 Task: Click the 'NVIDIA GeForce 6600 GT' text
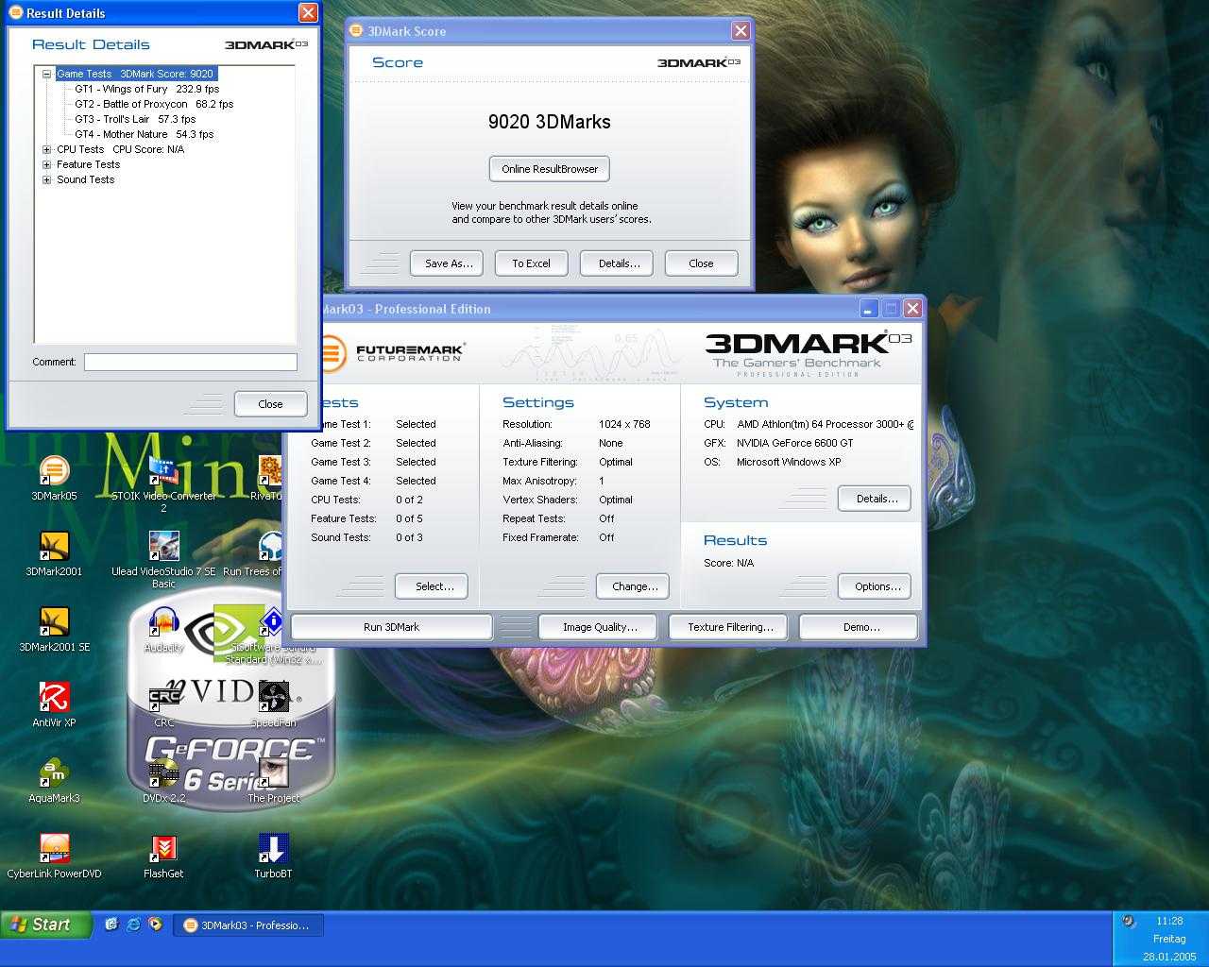(795, 443)
